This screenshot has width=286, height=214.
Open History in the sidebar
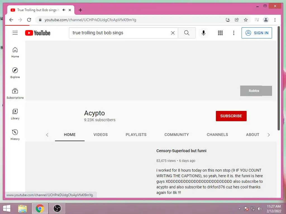click(15, 135)
